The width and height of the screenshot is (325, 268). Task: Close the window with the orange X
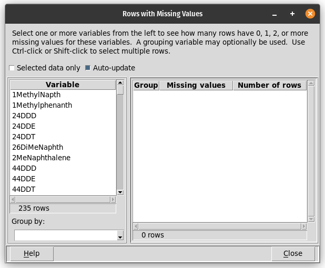point(310,14)
